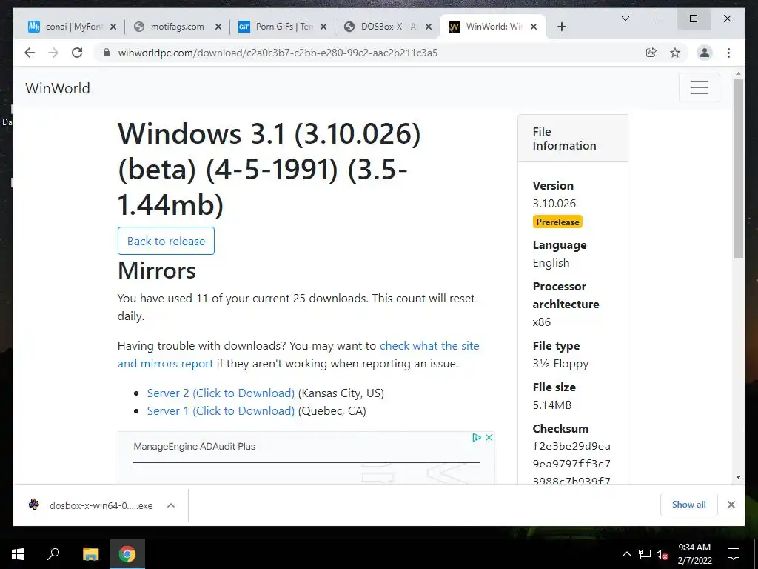Open the notification center icon

coord(734,554)
